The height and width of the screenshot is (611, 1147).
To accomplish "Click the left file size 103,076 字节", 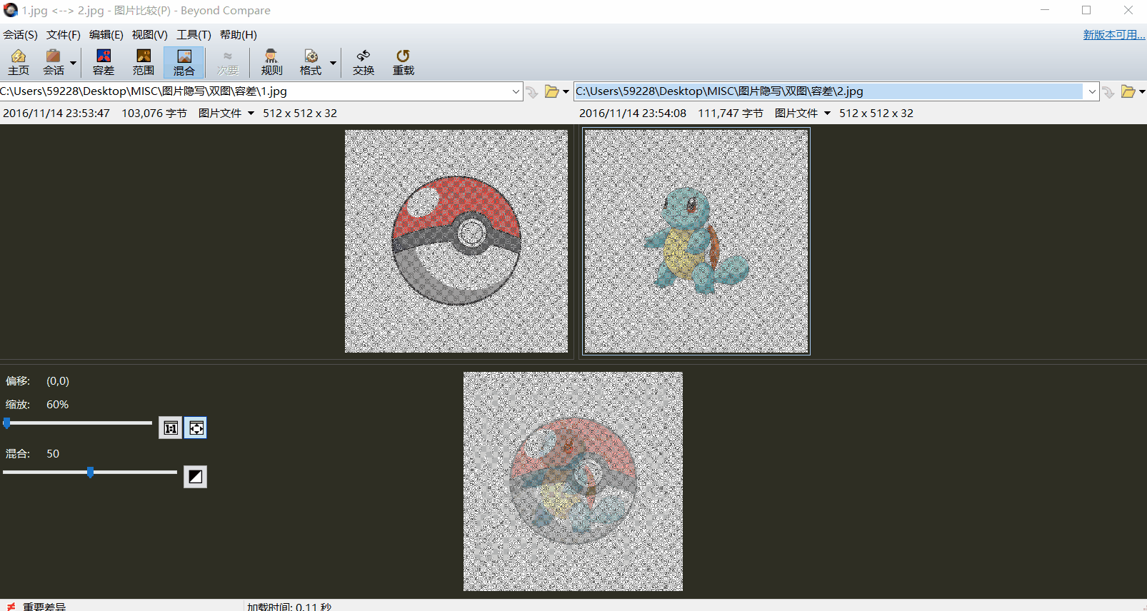I will pos(154,113).
